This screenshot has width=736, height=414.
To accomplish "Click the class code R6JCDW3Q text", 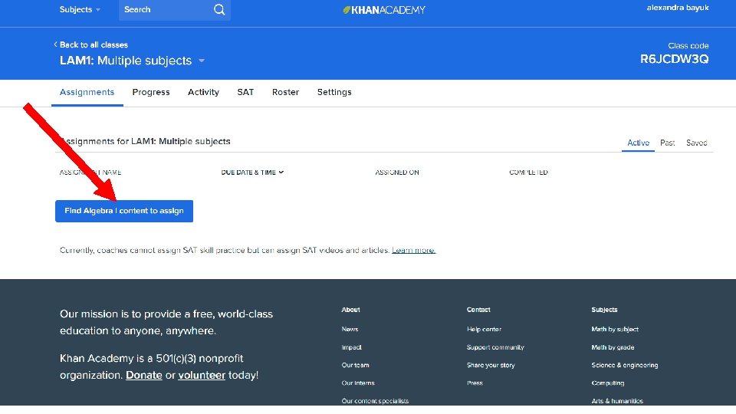I will [674, 59].
